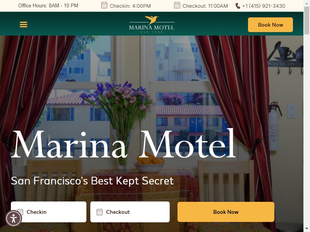Click the Office Hours 8AM - 10 PM text

48,5
